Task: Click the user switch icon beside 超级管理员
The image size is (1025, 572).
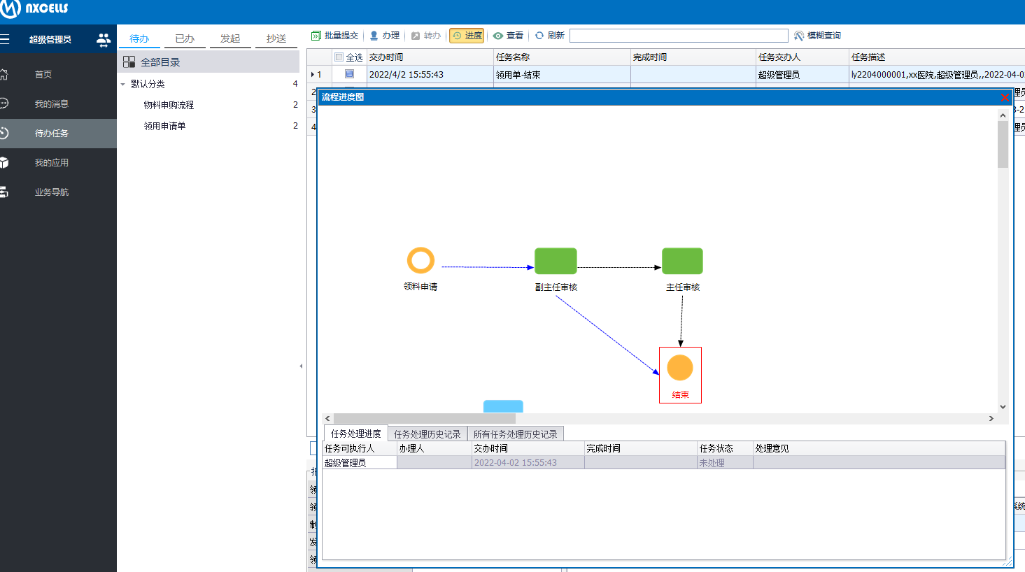Action: 104,40
